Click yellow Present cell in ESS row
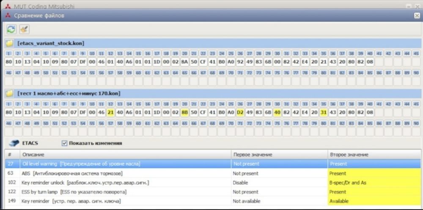Image resolution: width=423 pixels, height=210 pixels. pyautogui.click(x=374, y=192)
